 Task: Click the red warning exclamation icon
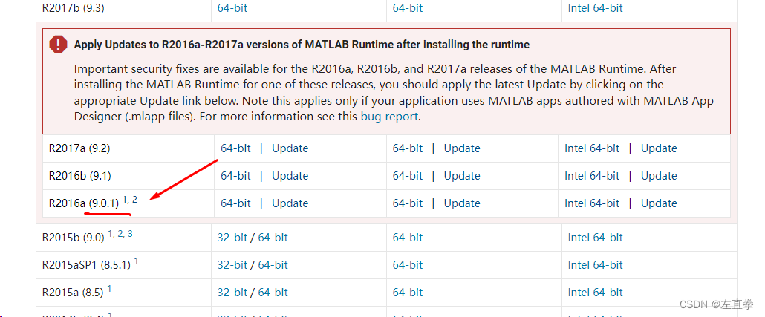pyautogui.click(x=58, y=45)
